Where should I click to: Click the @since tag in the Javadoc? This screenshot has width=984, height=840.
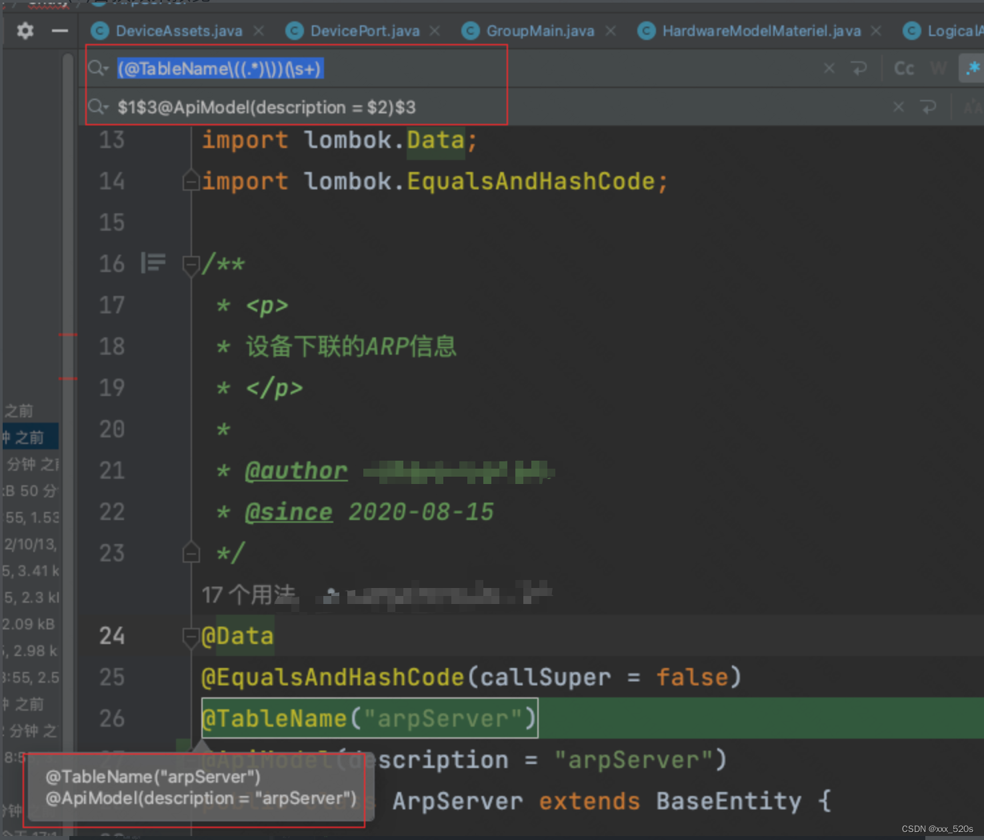coord(289,512)
